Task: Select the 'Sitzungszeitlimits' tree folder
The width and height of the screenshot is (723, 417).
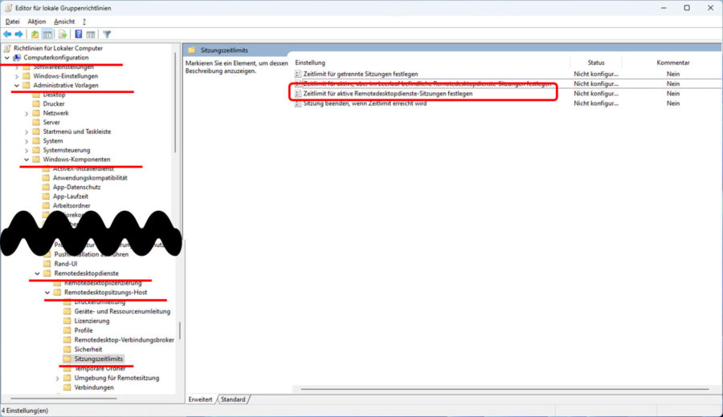Action: 98,359
